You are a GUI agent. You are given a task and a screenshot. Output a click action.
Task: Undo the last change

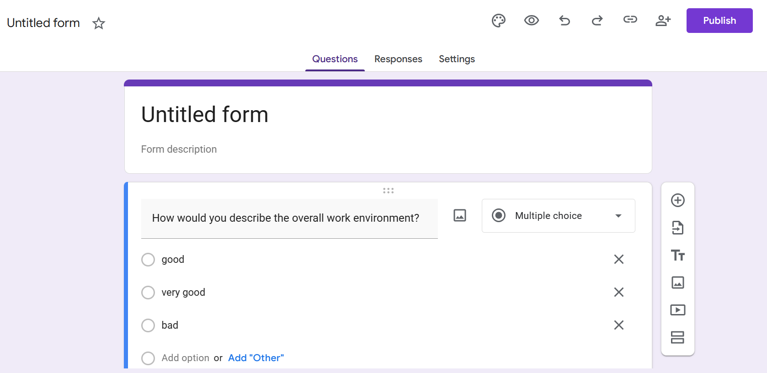(565, 21)
